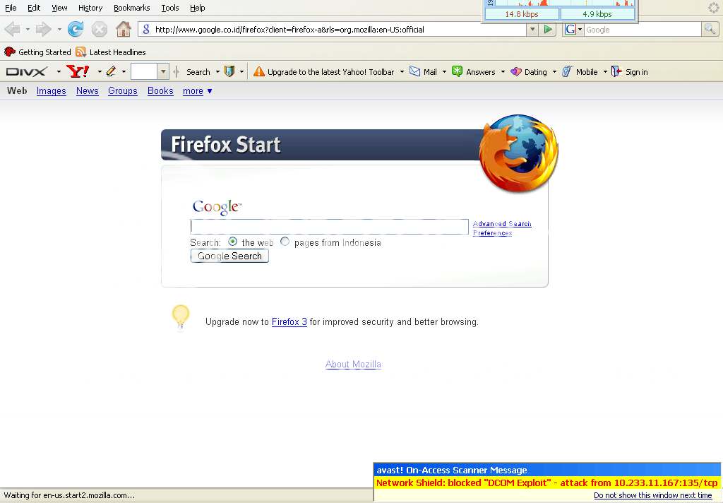Open the Forward history dropdown arrow
This screenshot has height=503, width=723.
click(x=59, y=30)
